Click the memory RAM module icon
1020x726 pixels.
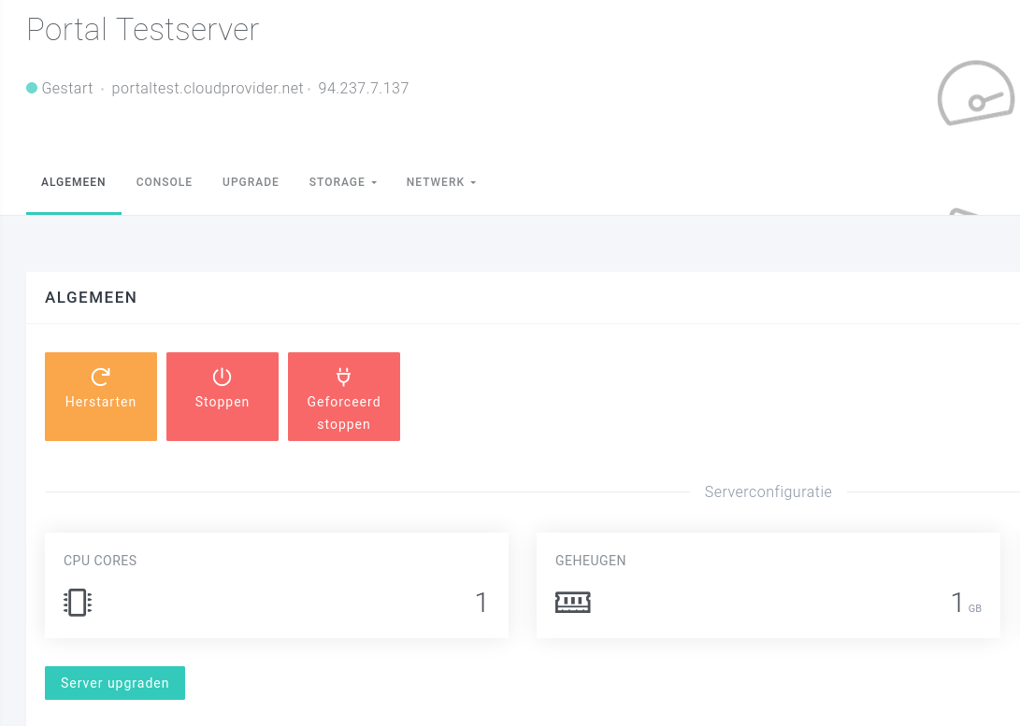point(572,603)
